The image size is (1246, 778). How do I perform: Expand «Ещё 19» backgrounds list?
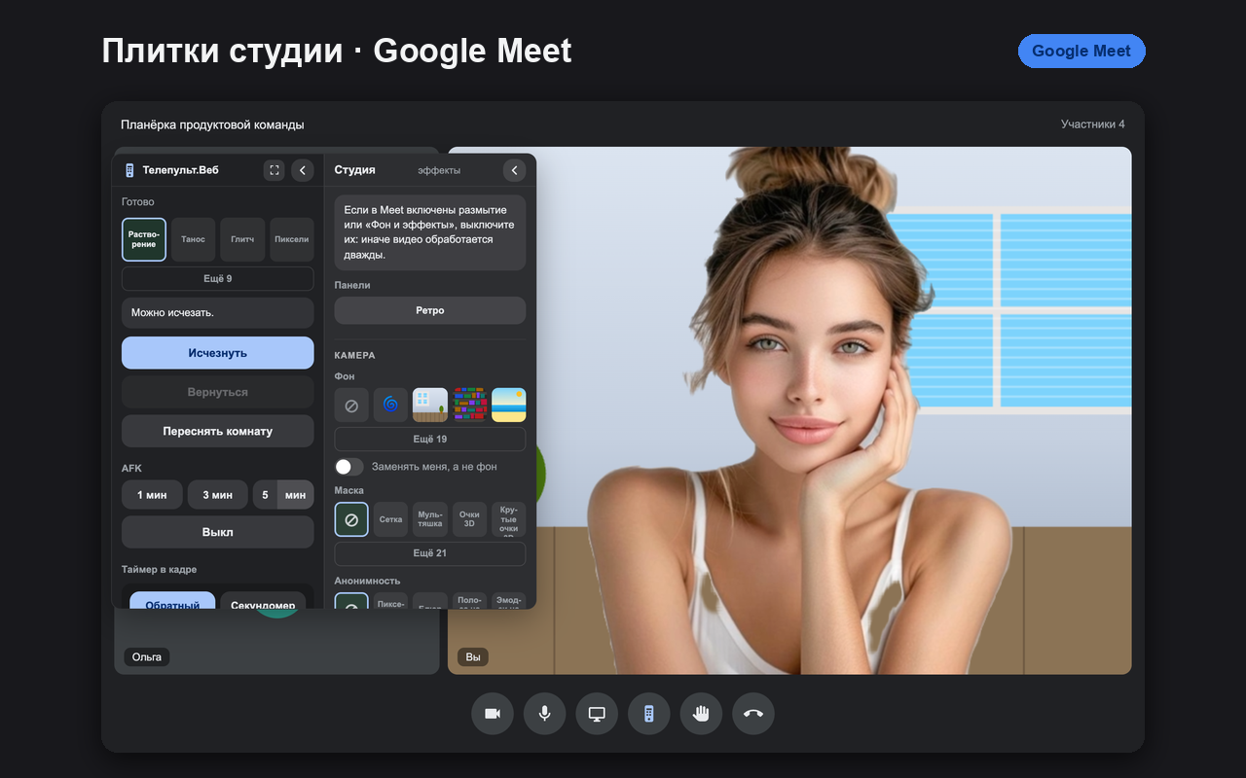click(430, 440)
